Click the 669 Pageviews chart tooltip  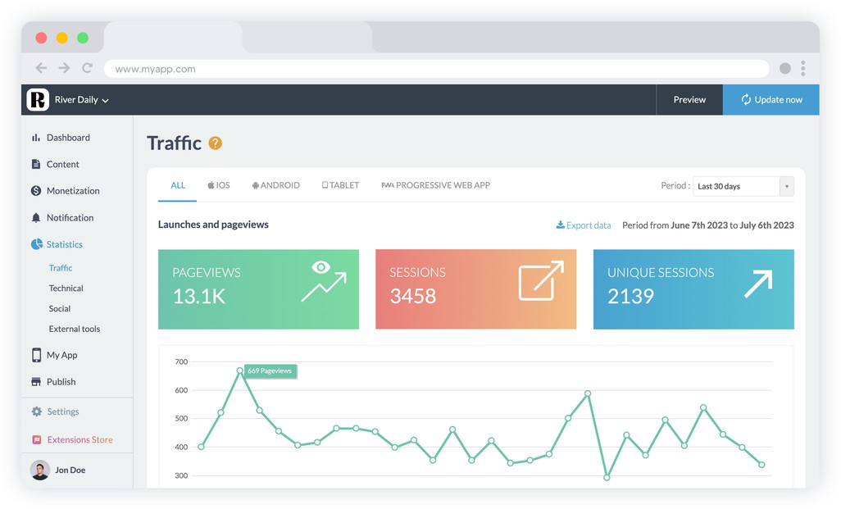270,371
